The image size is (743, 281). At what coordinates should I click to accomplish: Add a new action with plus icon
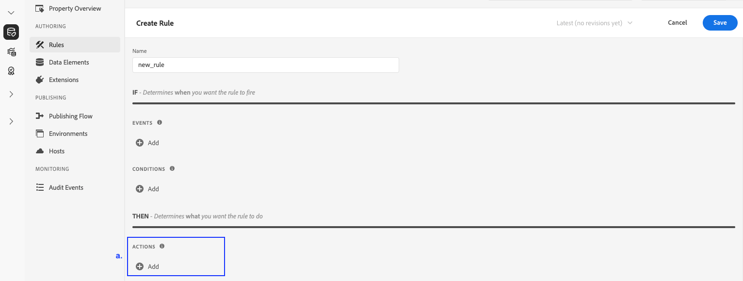click(140, 266)
